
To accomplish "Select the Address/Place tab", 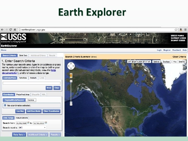I will (x=10, y=78).
